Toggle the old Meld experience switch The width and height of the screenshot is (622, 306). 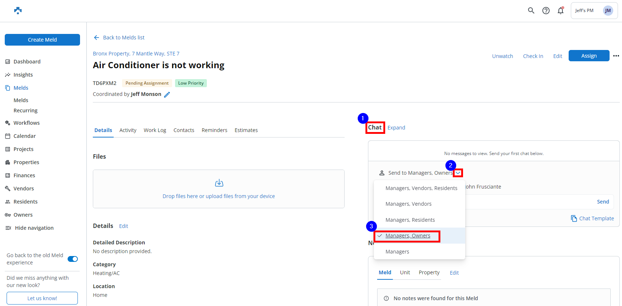pos(73,259)
